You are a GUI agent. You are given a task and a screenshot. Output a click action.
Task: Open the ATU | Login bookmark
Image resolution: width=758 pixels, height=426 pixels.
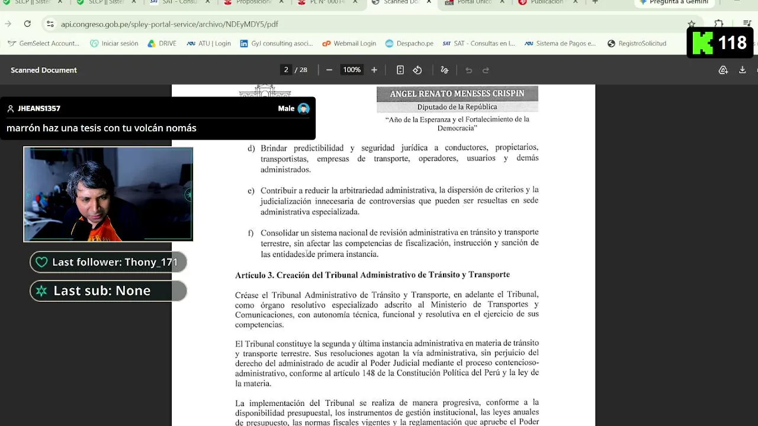click(x=208, y=43)
